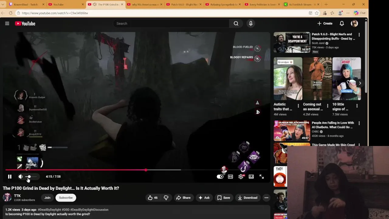Image resolution: width=389 pixels, height=219 pixels.
Task: Open the AI-Human Relationships CNBC thumbnail
Action: 292,131
